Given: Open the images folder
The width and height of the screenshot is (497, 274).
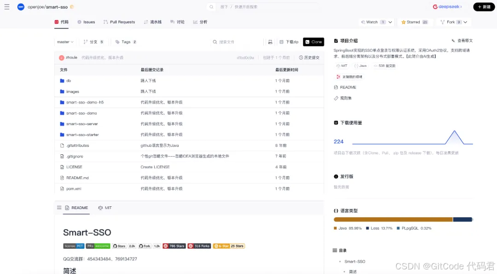Looking at the screenshot, I should point(73,92).
